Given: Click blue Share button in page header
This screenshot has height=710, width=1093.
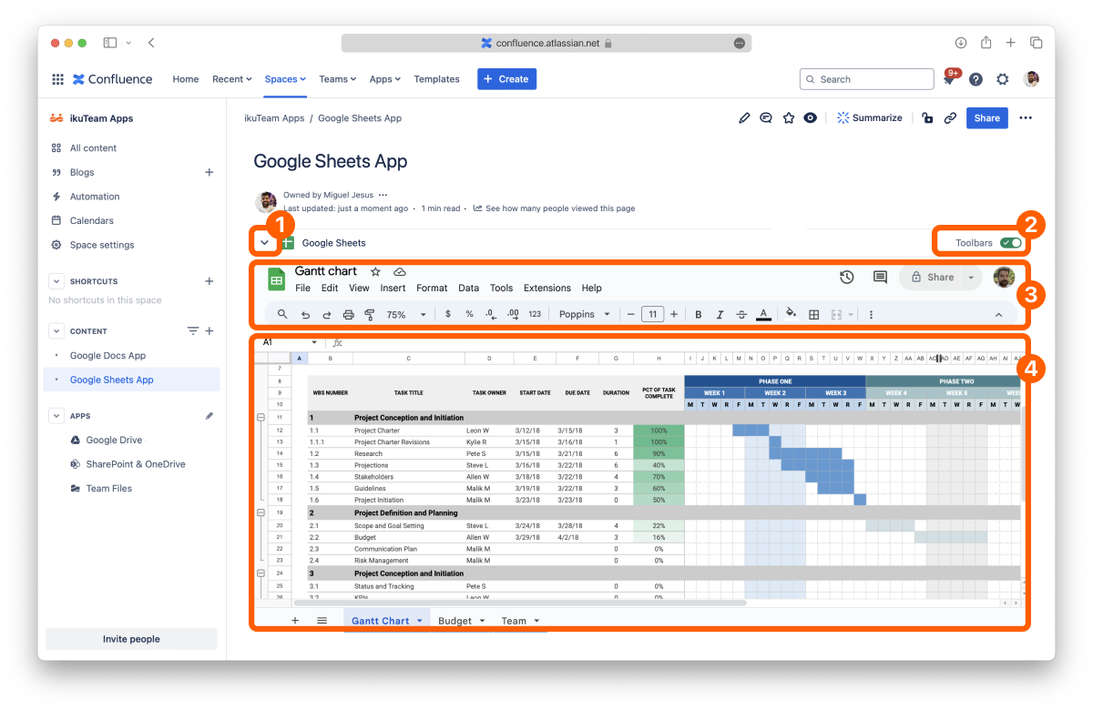Looking at the screenshot, I should (x=987, y=117).
